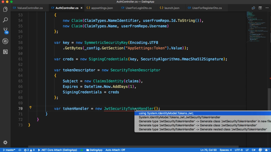Click ClaimsIdentity on line 65
Viewport: 271px width, 152px height.
coord(108,81)
